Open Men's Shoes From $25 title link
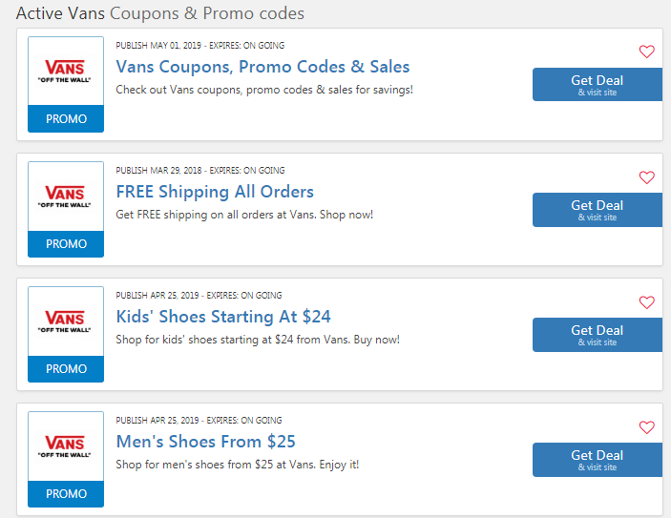The width and height of the screenshot is (671, 518). [206, 442]
